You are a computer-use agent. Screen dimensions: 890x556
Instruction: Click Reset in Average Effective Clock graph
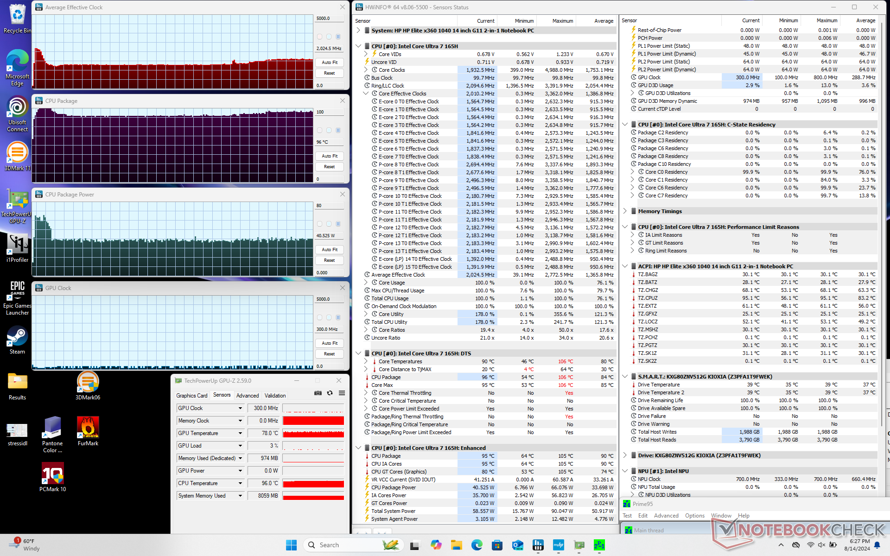pyautogui.click(x=330, y=73)
